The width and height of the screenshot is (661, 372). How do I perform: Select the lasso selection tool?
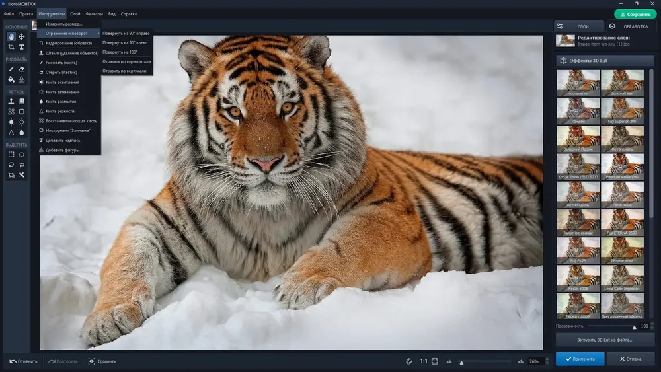(x=11, y=165)
